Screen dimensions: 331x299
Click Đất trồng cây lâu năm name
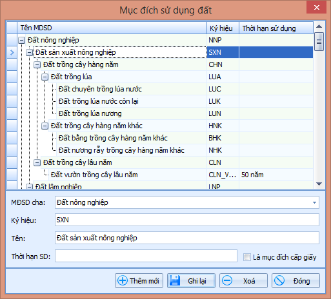77,162
